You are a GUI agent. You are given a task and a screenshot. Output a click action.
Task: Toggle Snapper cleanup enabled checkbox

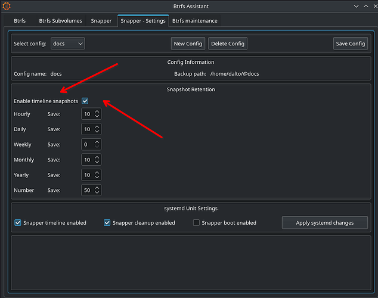[x=107, y=223]
